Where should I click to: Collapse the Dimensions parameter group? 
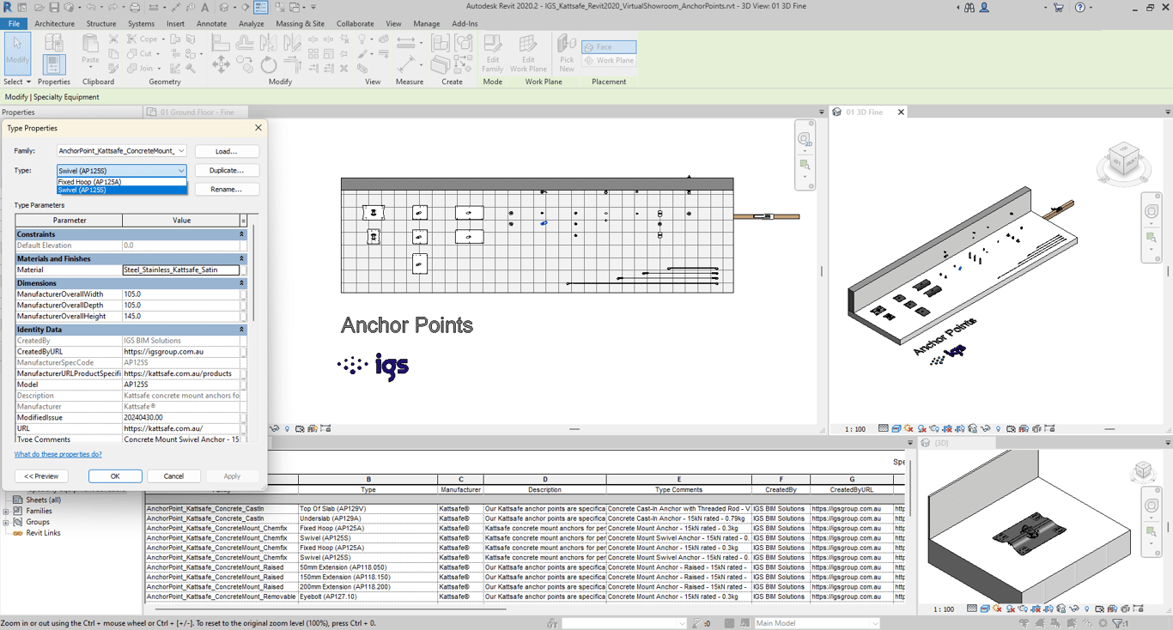[241, 283]
